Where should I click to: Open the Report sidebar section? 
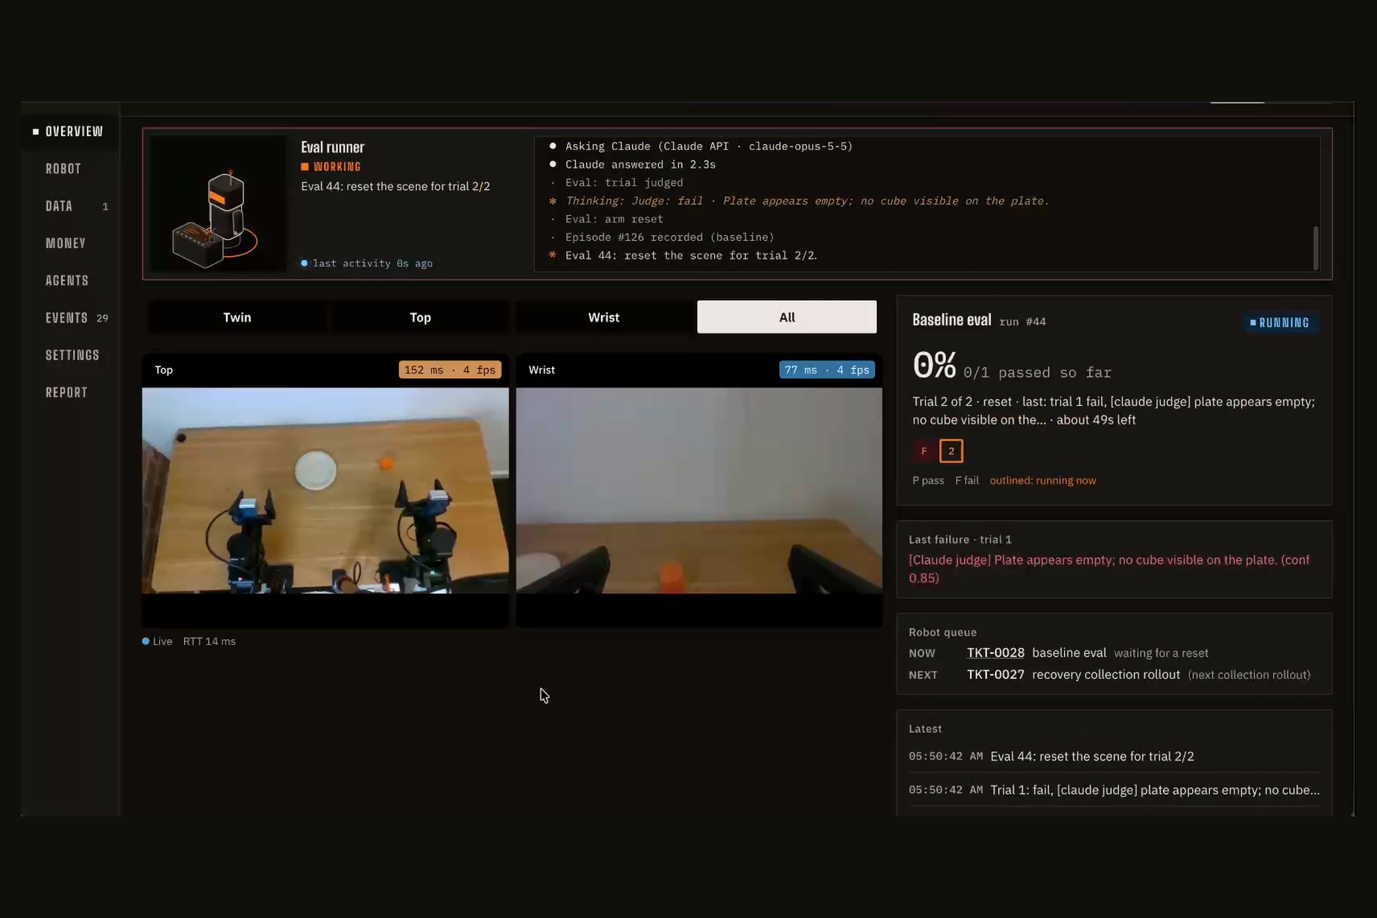pos(67,392)
